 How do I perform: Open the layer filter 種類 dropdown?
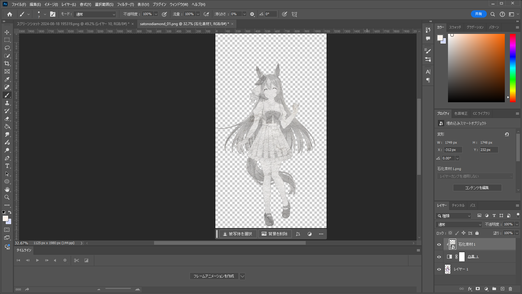point(453,216)
